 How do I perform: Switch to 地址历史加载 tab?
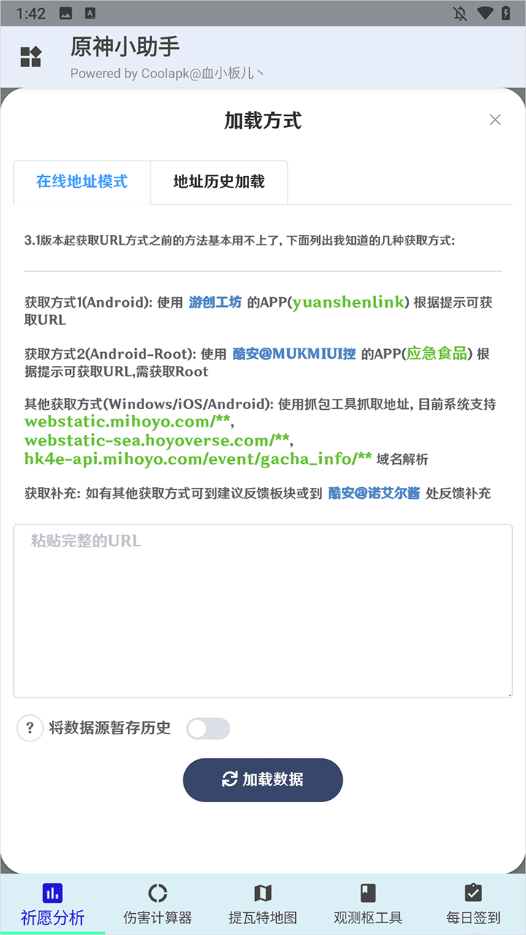pos(219,182)
